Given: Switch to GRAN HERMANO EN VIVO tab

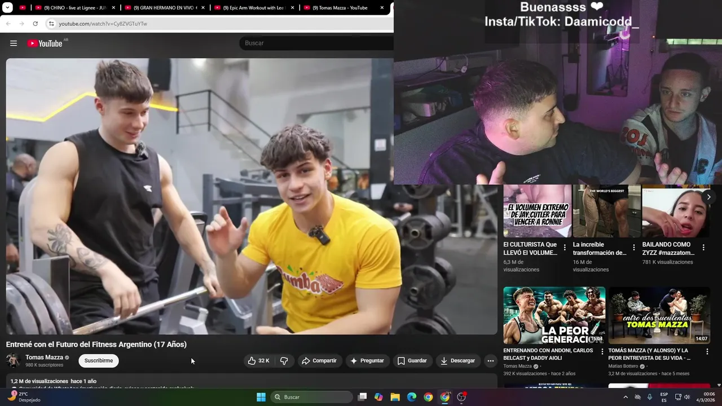Looking at the screenshot, I should [164, 8].
